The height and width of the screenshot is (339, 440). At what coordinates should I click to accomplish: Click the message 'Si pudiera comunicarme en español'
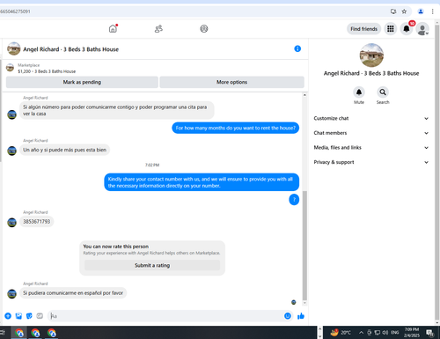[x=73, y=293]
